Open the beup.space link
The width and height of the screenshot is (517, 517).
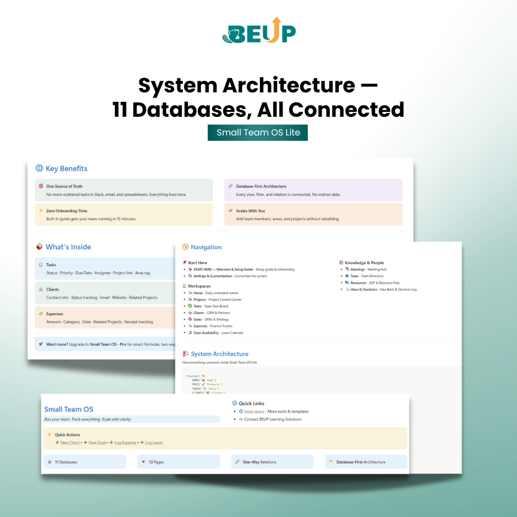click(255, 411)
